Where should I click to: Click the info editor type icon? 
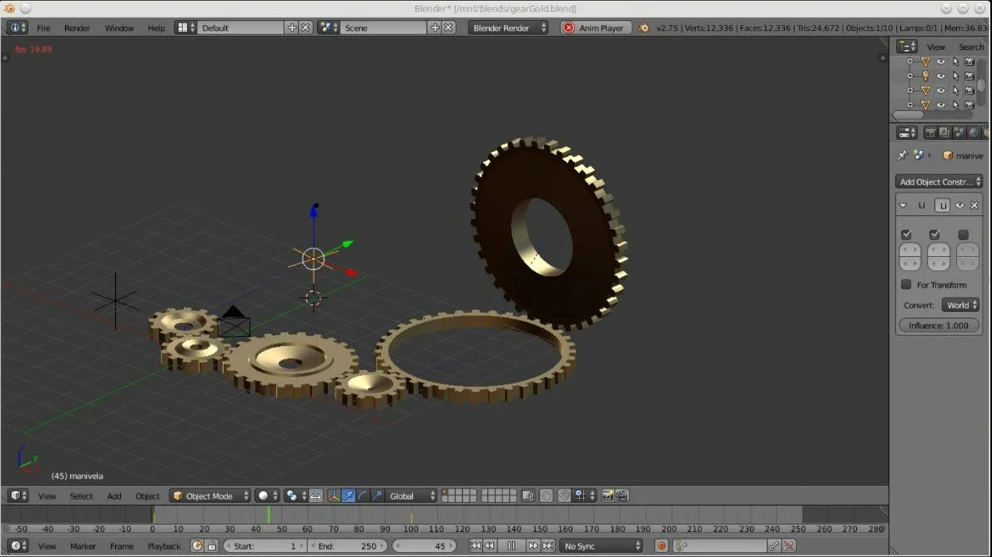coord(17,28)
